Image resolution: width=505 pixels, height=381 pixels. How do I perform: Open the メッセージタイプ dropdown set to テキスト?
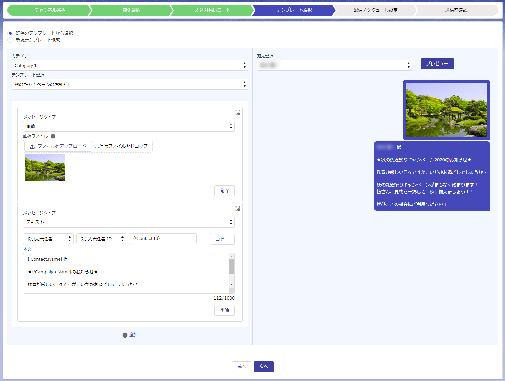point(129,222)
